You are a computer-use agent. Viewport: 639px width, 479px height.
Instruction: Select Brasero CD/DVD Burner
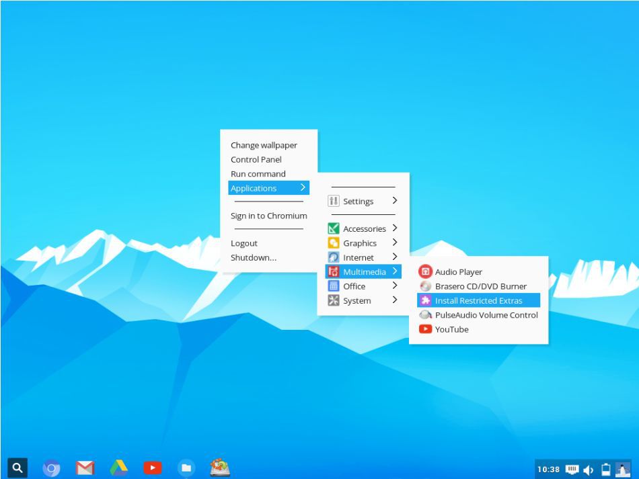pyautogui.click(x=480, y=286)
